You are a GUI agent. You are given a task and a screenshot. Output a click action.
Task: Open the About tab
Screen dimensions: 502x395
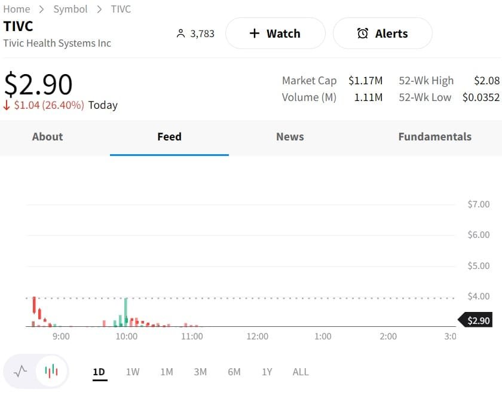(x=47, y=137)
